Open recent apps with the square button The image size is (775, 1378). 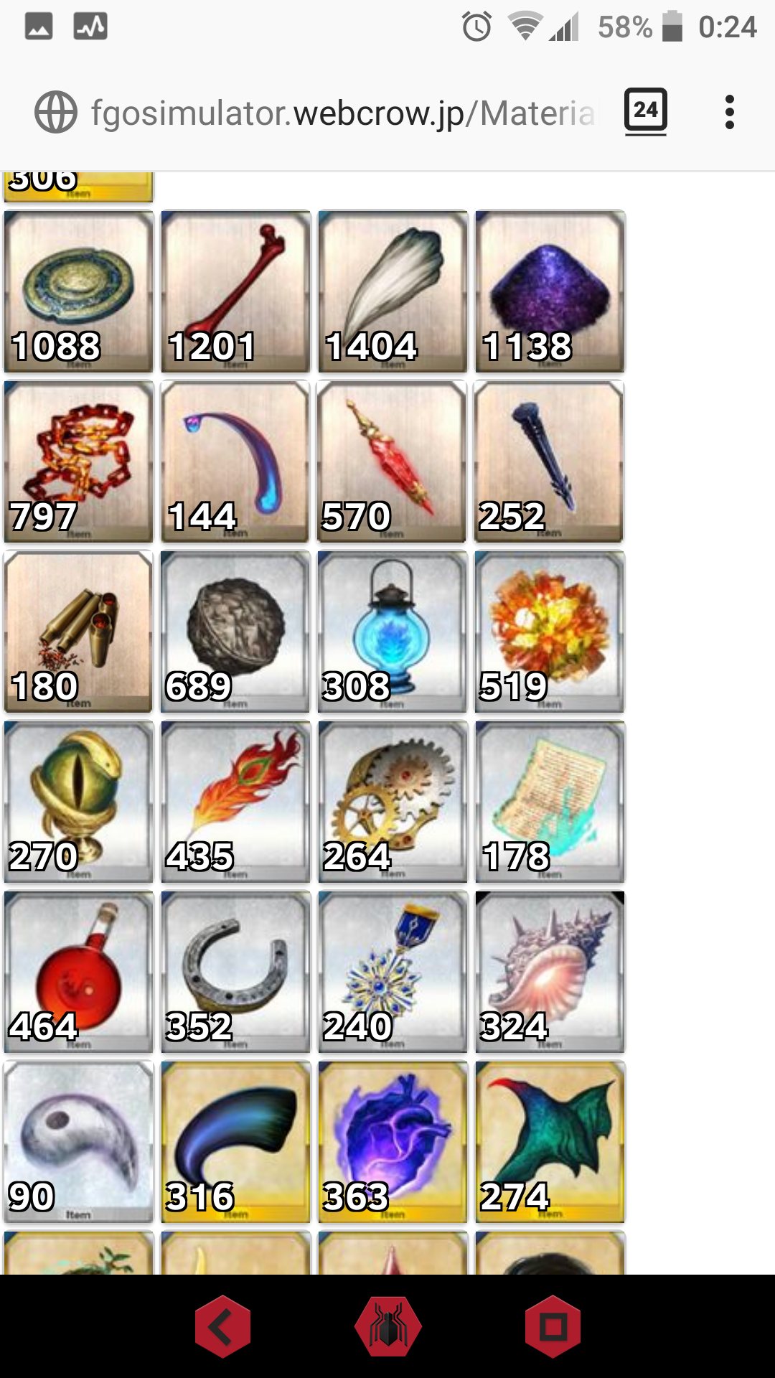(553, 1326)
